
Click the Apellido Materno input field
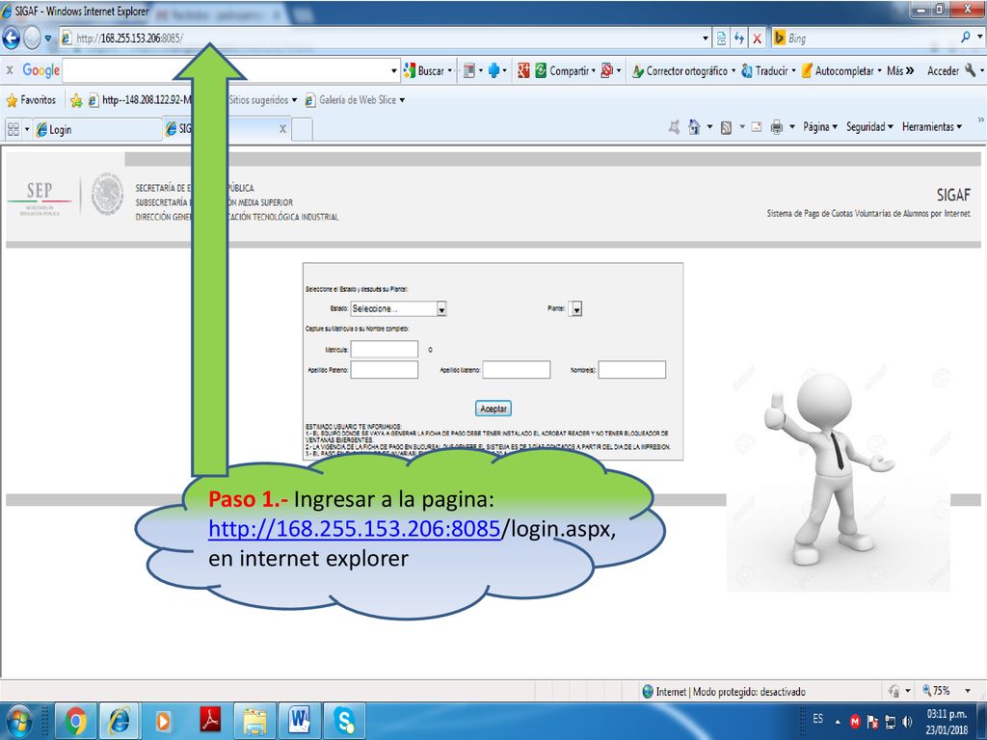517,370
